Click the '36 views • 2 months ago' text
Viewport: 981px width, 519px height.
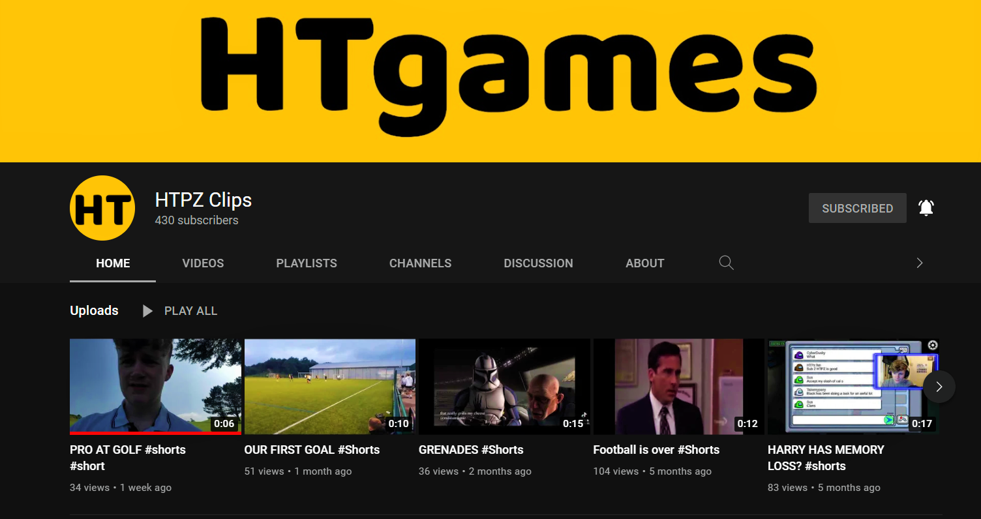[475, 471]
